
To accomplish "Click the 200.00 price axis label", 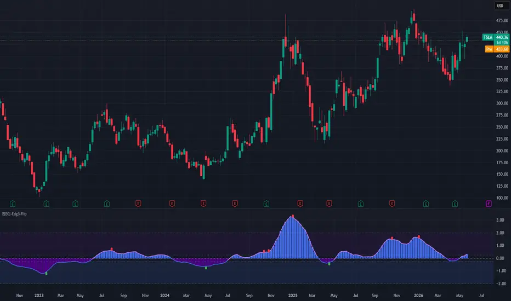I will (502, 151).
